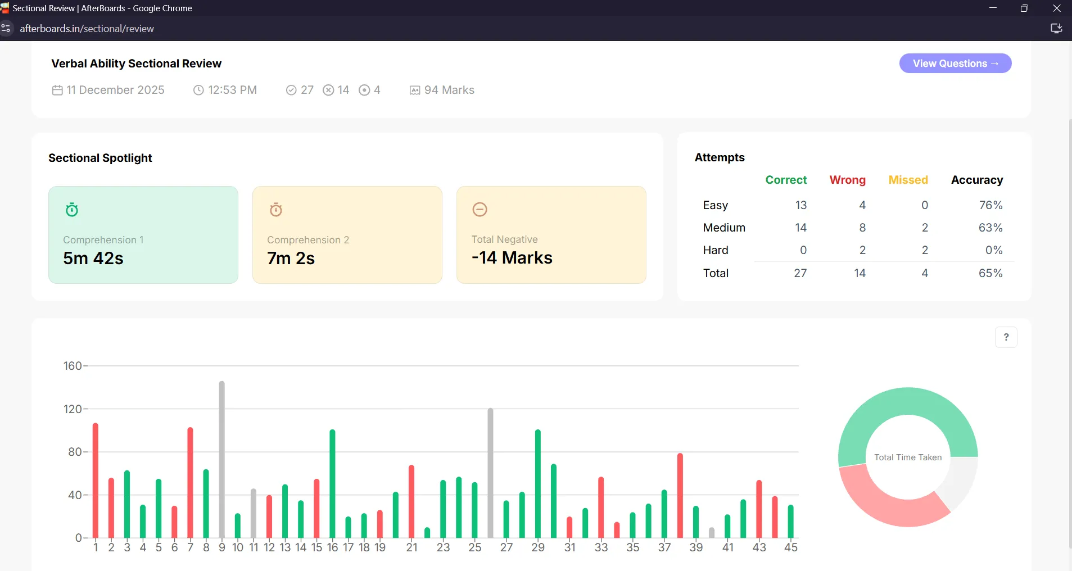Click the Sectional Spotlight heading

[x=100, y=158]
